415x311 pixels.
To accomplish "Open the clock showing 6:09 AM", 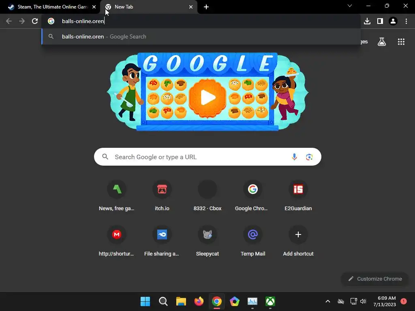I will (x=385, y=301).
